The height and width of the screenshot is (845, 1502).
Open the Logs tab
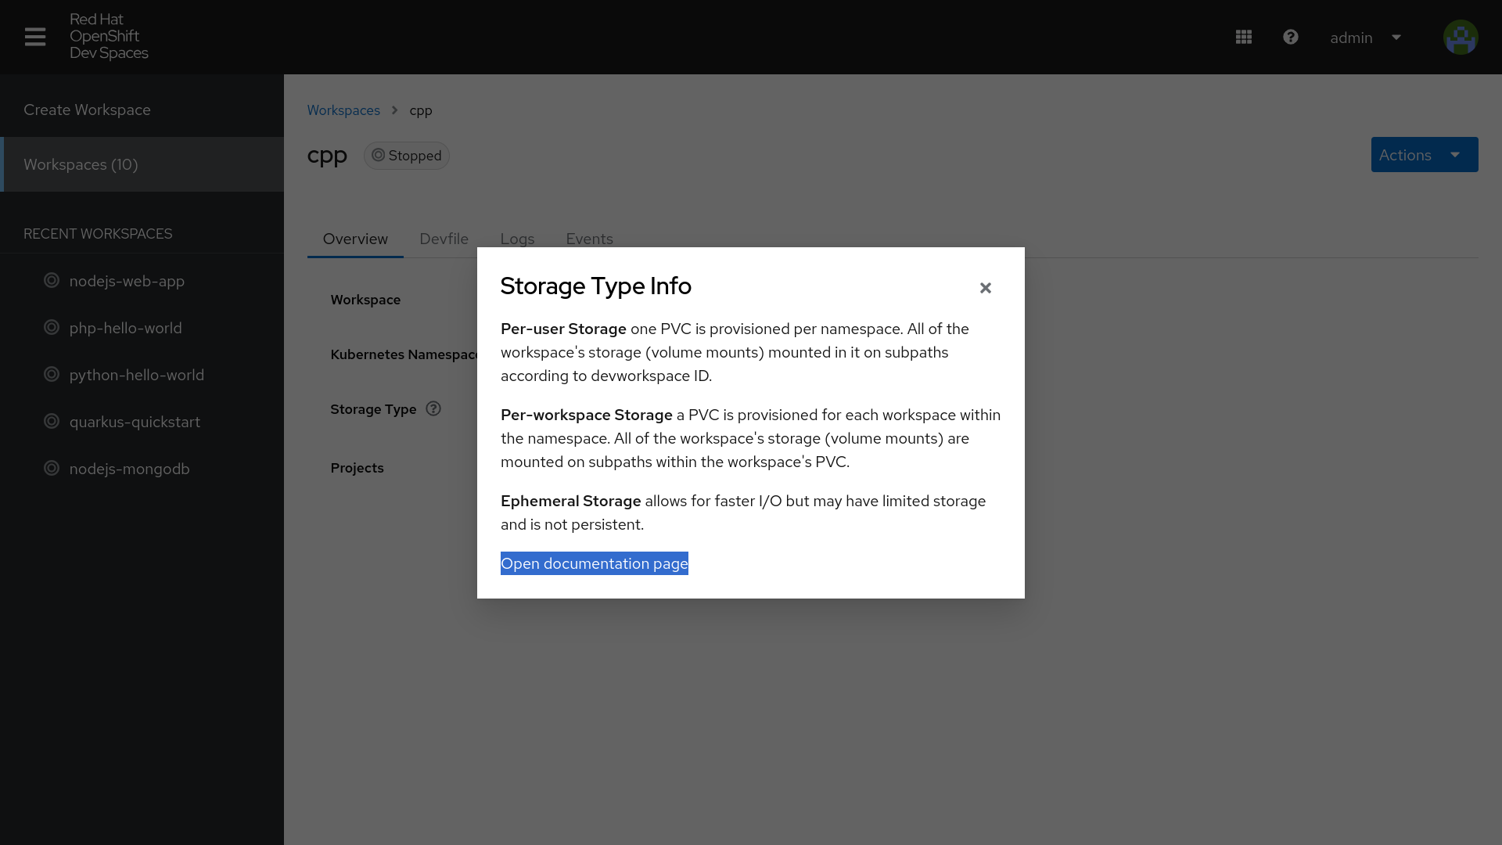point(517,239)
